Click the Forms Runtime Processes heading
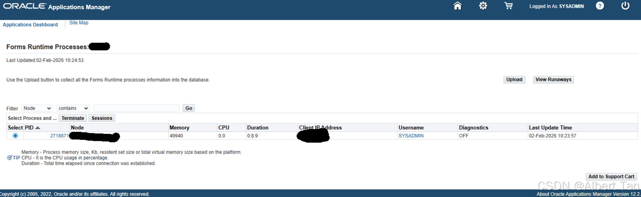Screen dimensions: 641x197 [x=48, y=47]
